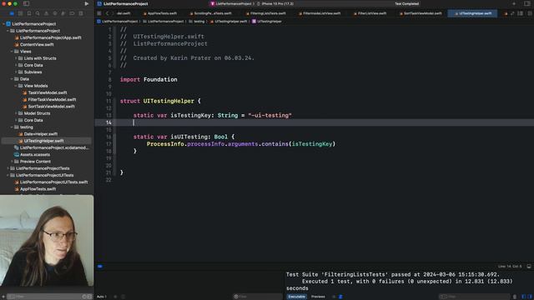The height and width of the screenshot is (300, 534).
Task: Expand the ListPerformanceProjectTests group
Action: (x=8, y=168)
